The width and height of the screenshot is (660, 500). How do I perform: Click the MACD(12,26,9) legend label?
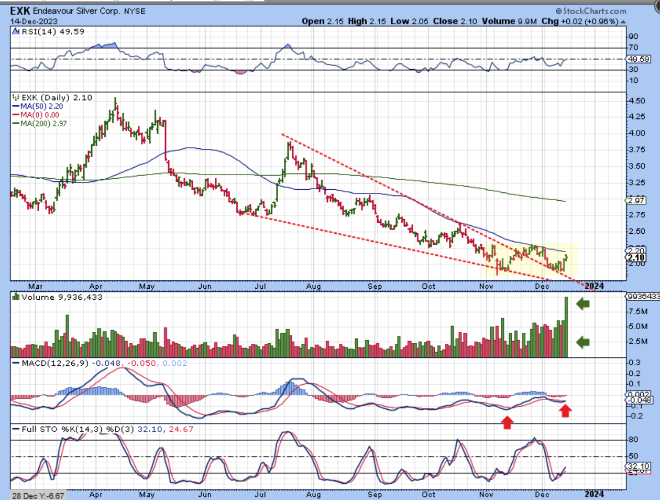pos(56,363)
